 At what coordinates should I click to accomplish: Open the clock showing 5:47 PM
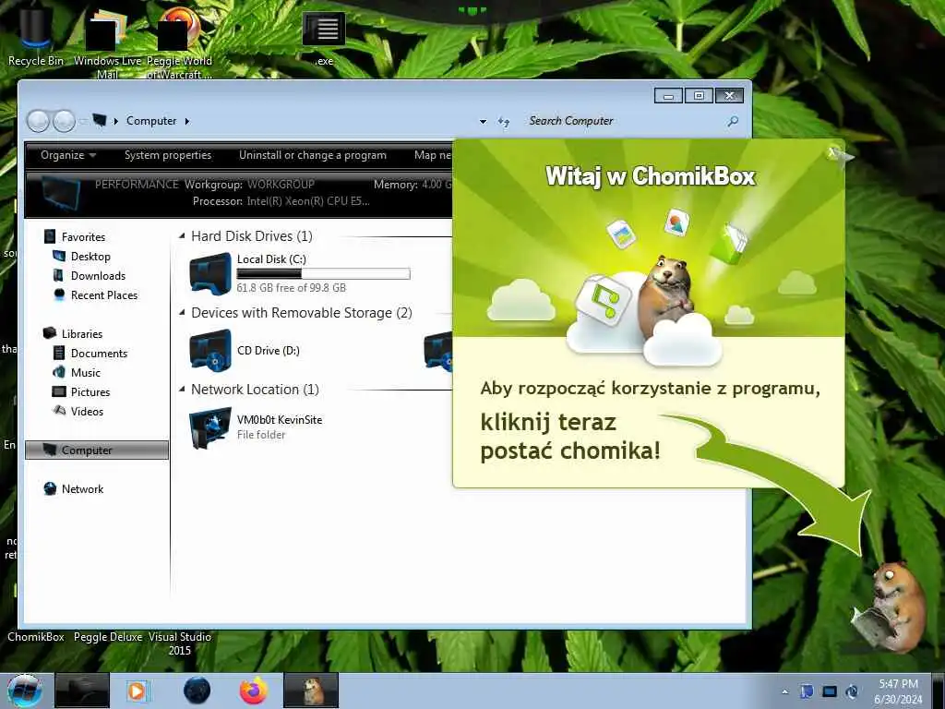click(x=898, y=691)
